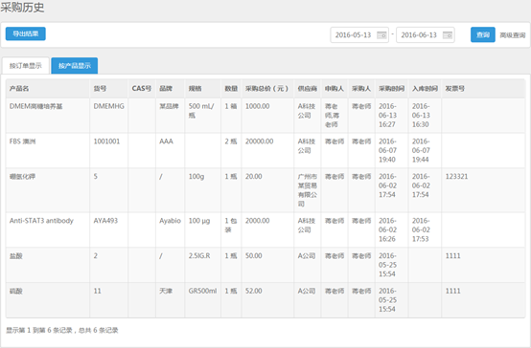Click the blue 查询 search button

tap(483, 34)
